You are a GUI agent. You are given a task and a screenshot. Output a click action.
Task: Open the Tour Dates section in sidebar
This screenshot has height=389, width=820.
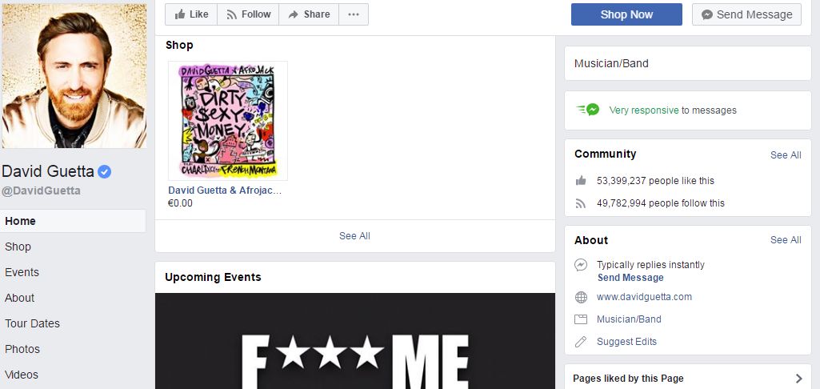(x=33, y=323)
